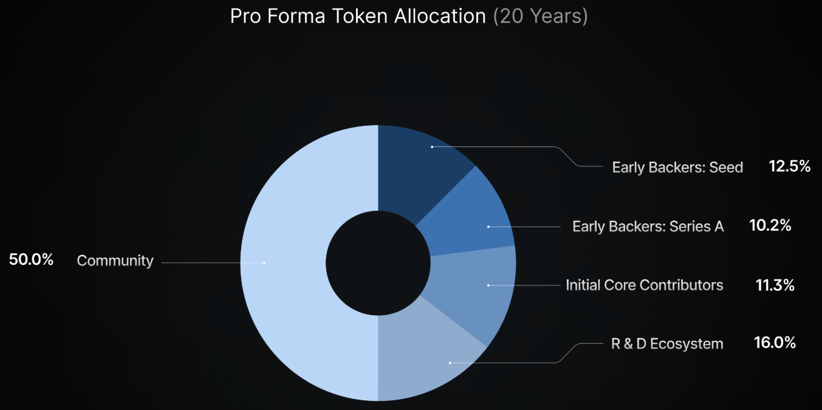Viewport: 822px width, 410px height.
Task: Click the 16.0% percentage value
Action: click(775, 343)
